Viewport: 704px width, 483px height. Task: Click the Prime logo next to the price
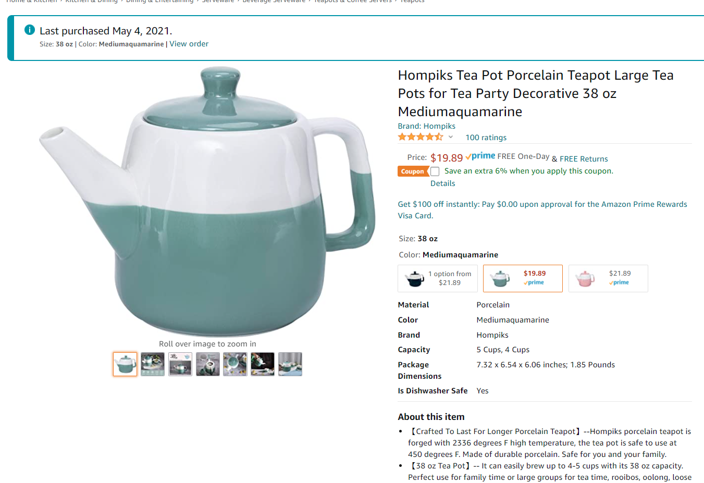480,156
